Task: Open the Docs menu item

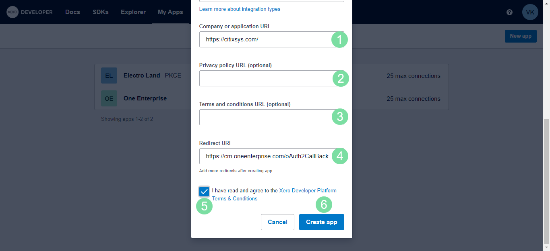Action: pos(72,12)
